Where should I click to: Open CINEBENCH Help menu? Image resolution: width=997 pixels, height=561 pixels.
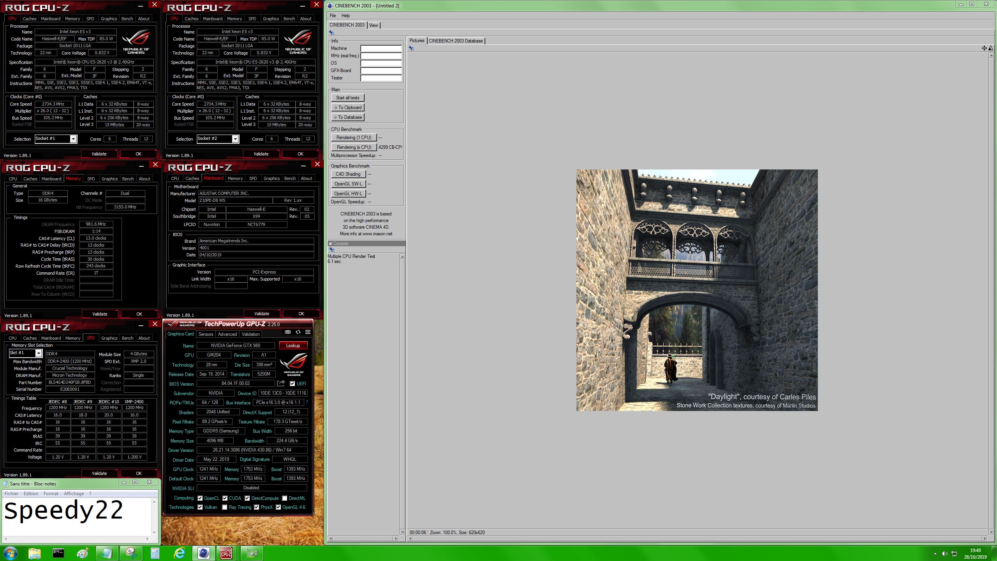click(x=345, y=16)
